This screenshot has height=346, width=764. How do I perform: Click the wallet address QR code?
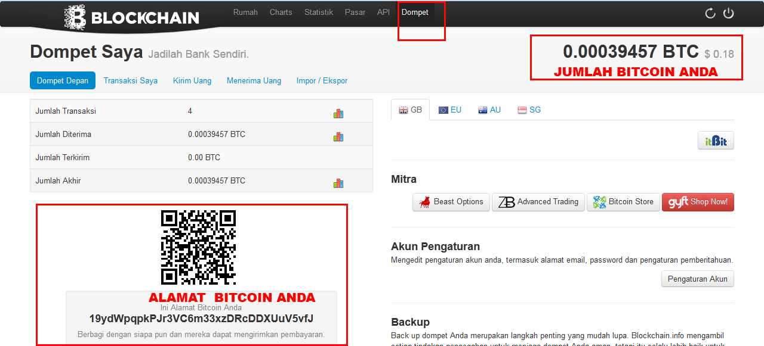[x=198, y=247]
